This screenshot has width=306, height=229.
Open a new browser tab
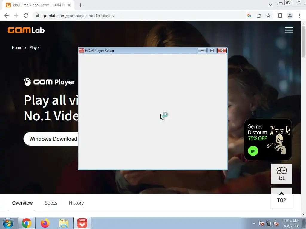81,5
